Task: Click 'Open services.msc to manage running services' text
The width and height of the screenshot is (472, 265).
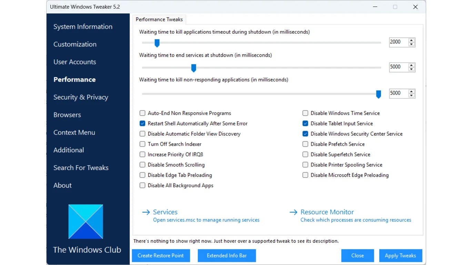Action: click(206, 220)
